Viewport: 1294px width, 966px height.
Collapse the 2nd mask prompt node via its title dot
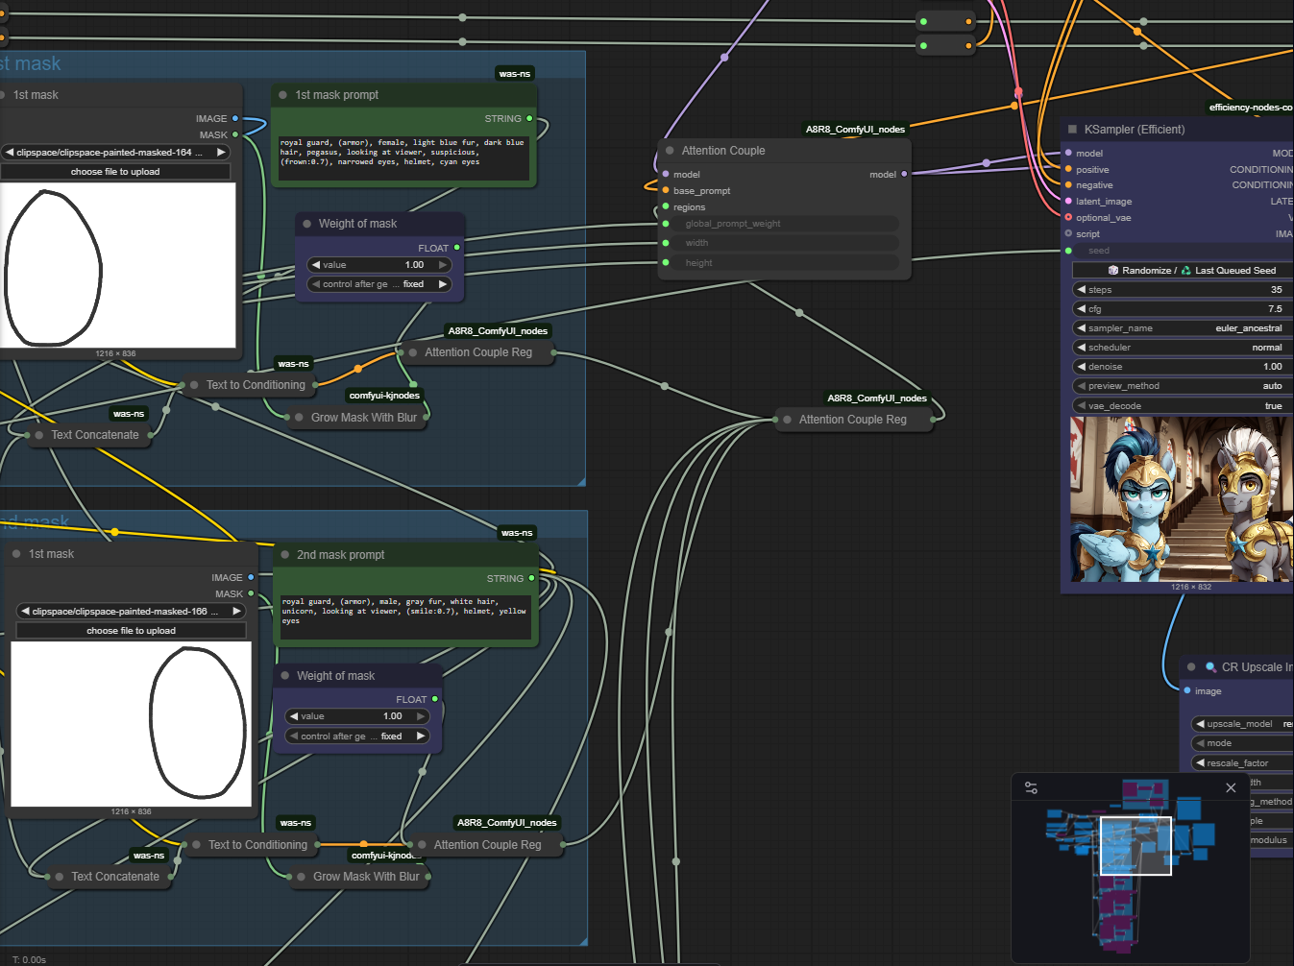[284, 555]
